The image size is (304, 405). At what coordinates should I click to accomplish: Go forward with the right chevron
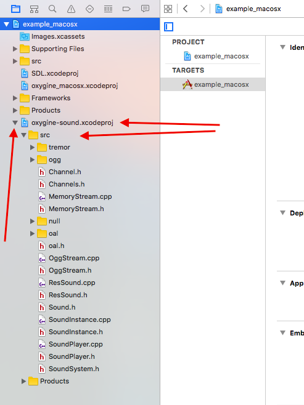[202, 9]
